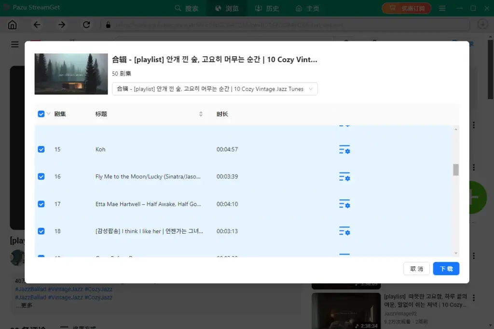Uncheck episode 18 I think I like her
Viewport: 494px width, 329px height.
[41, 231]
